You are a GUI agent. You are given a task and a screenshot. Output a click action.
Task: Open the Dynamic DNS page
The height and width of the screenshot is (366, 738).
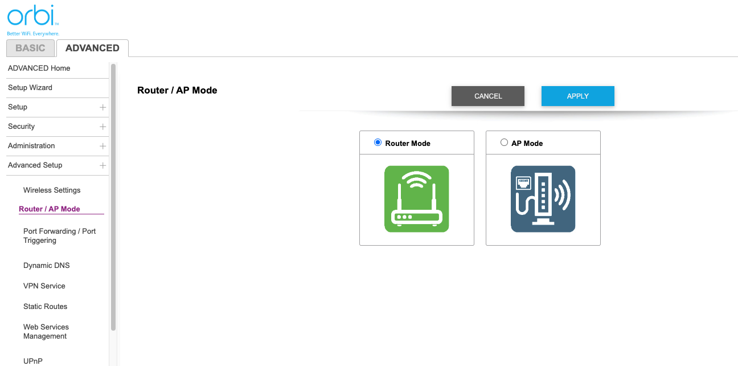coord(46,266)
